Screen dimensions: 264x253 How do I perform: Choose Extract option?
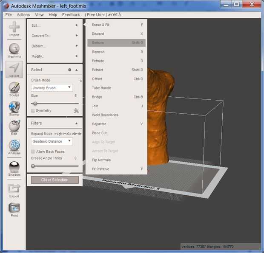pyautogui.click(x=116, y=70)
